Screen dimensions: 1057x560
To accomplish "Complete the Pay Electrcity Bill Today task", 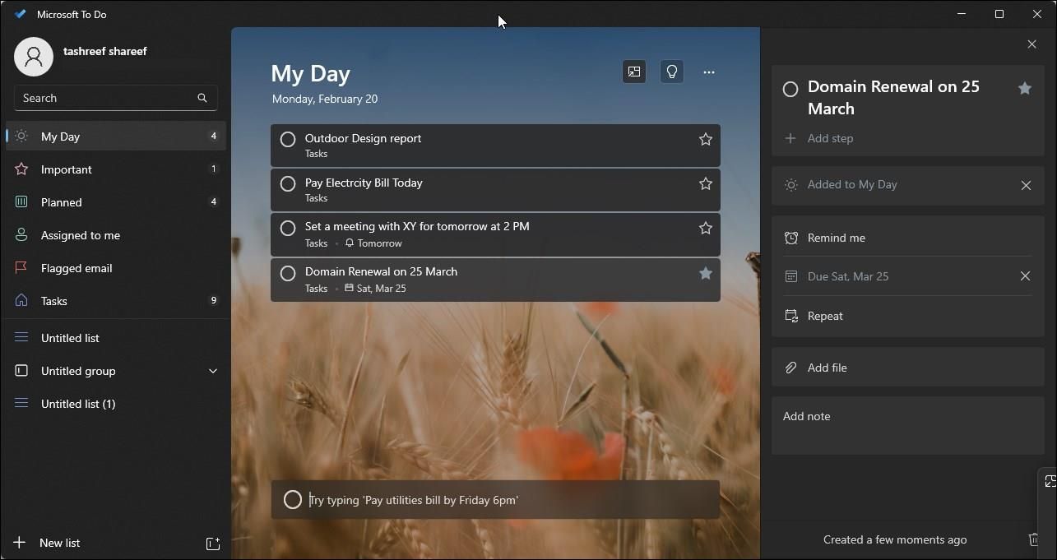I will [x=288, y=184].
